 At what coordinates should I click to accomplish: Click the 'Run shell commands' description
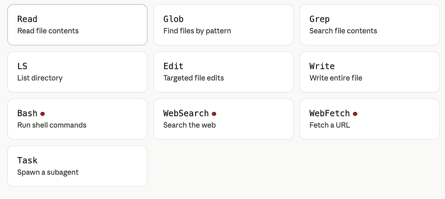pyautogui.click(x=52, y=125)
